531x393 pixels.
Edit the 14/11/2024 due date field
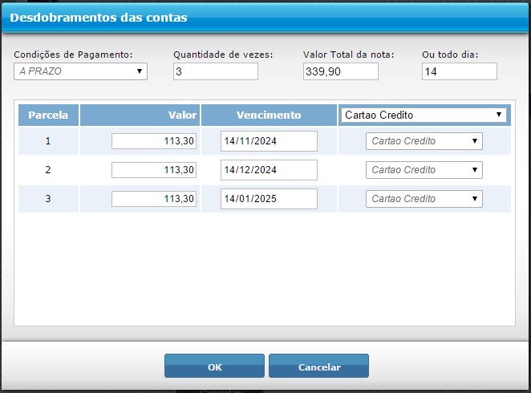pos(269,141)
